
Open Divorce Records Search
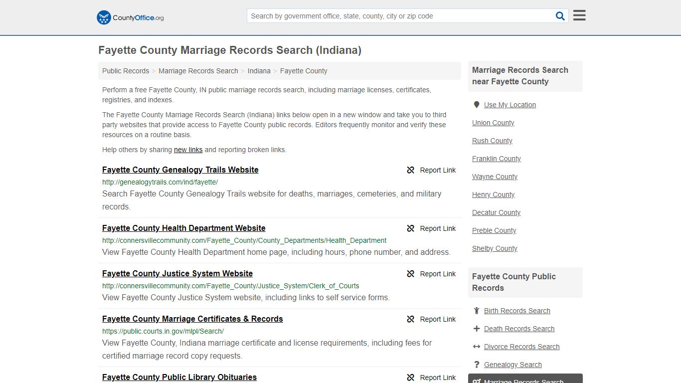pyautogui.click(x=521, y=347)
